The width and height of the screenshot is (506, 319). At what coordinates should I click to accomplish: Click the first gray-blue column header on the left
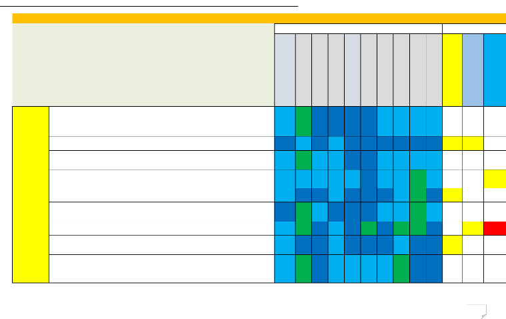coord(285,69)
